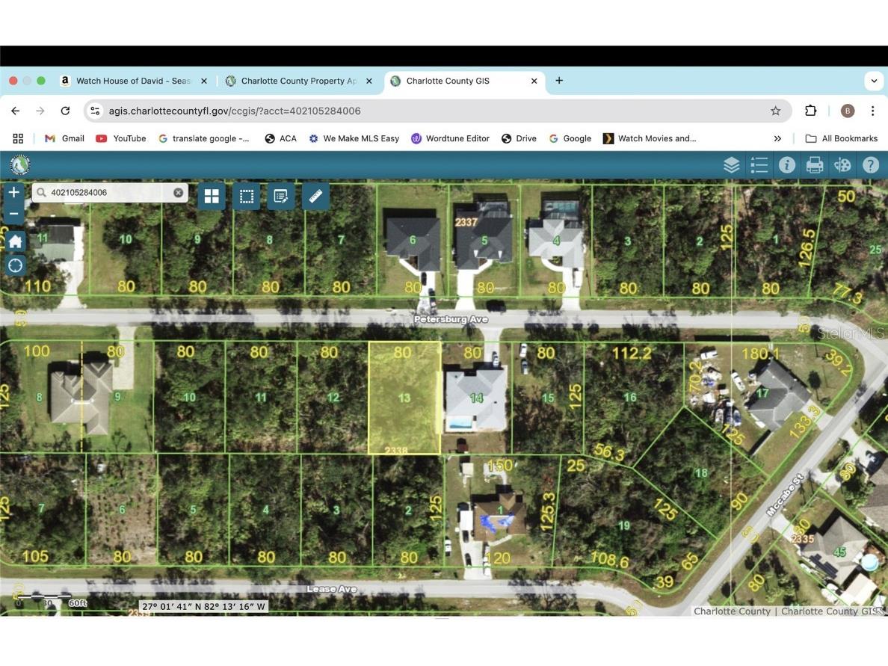Open the All Bookmarks folder
888x666 pixels.
[843, 138]
